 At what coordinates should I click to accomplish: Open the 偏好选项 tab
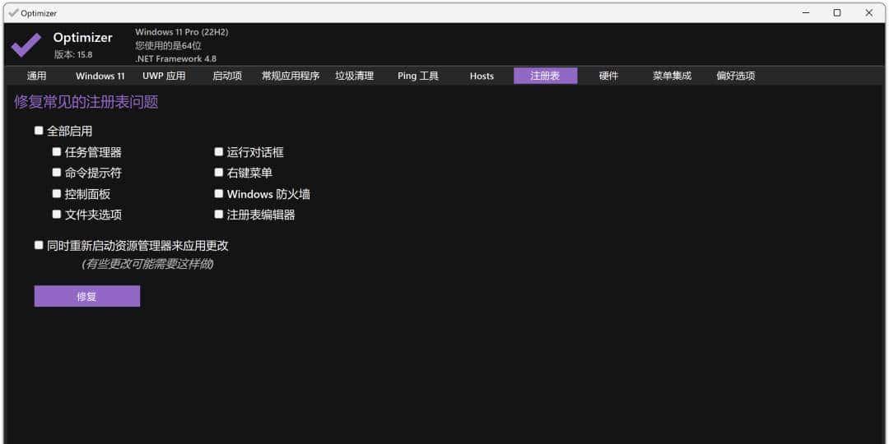735,76
